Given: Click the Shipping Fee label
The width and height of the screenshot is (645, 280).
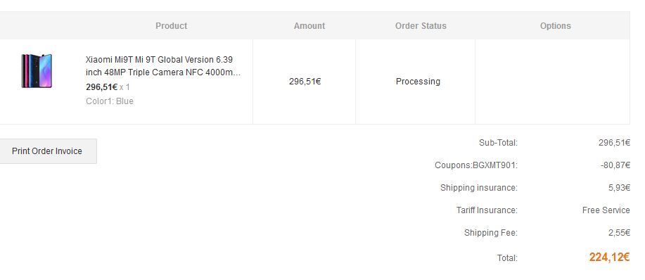Looking at the screenshot, I should (x=491, y=233).
